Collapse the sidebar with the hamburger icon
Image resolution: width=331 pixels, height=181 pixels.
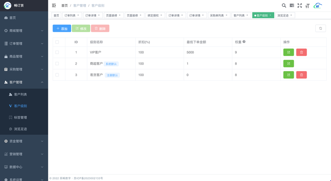point(54,5)
